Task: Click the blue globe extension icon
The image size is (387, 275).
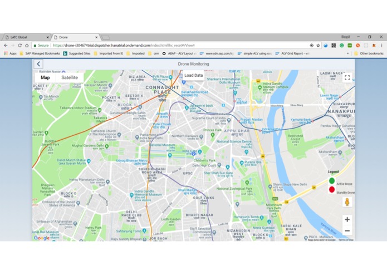Action: click(326, 46)
